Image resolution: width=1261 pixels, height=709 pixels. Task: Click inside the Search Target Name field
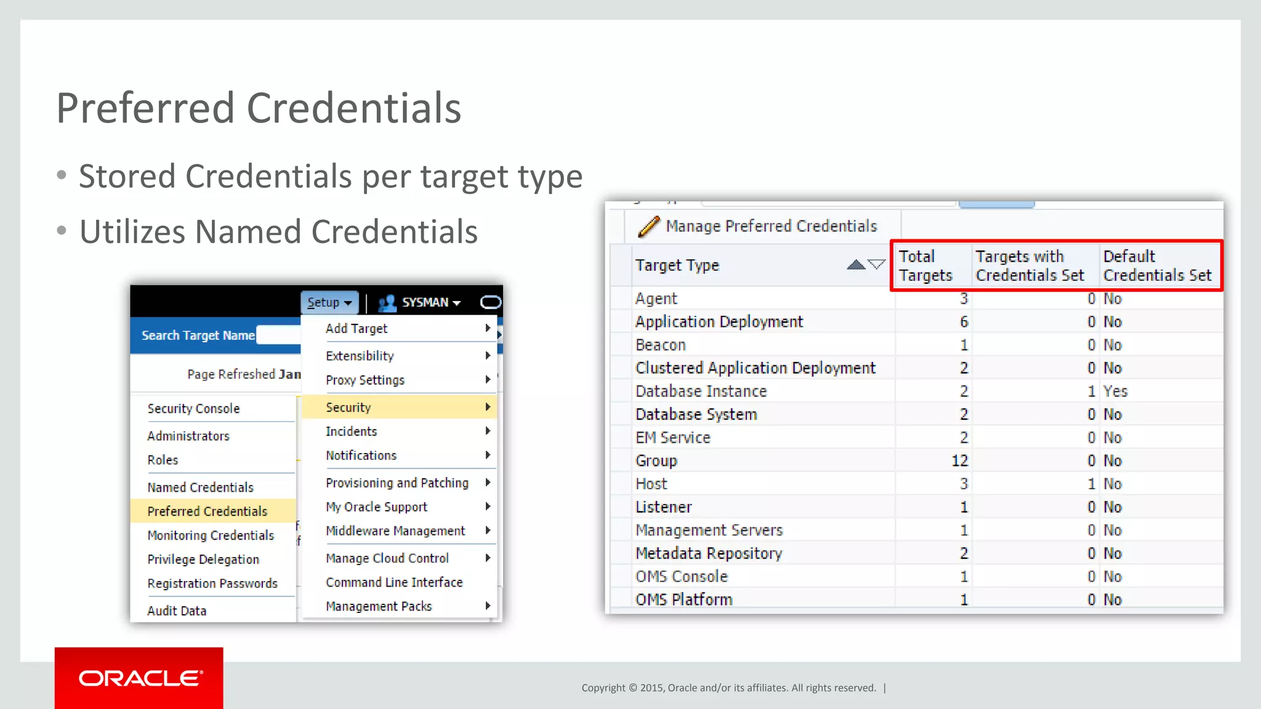278,335
